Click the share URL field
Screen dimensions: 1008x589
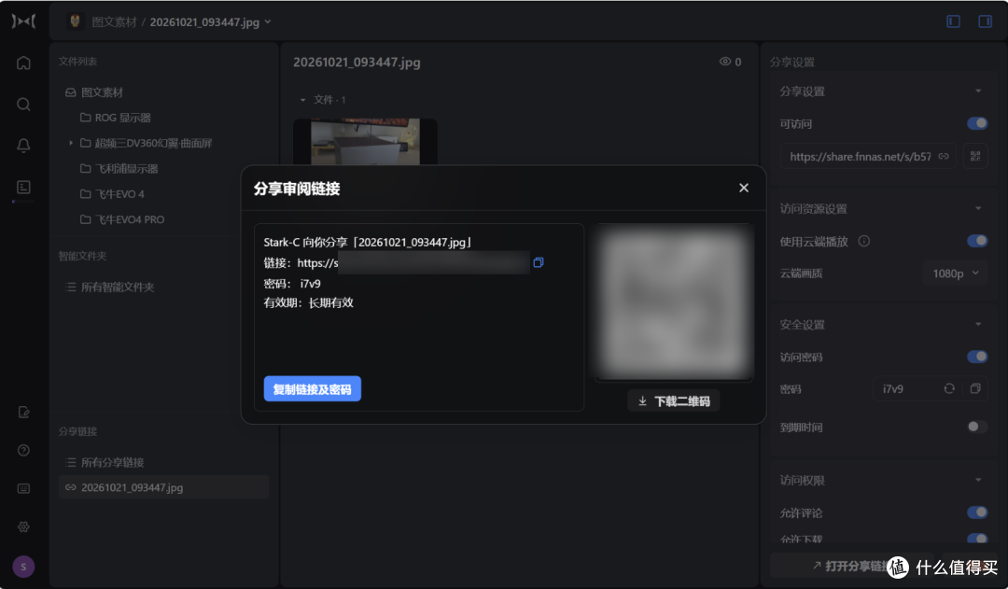868,156
